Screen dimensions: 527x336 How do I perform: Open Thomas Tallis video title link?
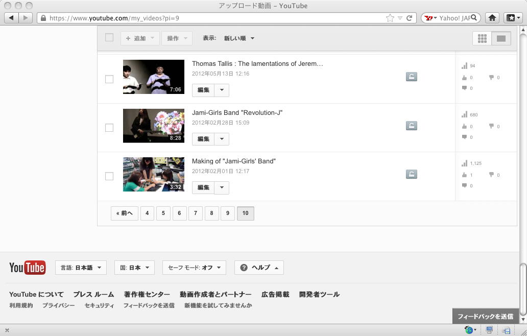tap(257, 63)
